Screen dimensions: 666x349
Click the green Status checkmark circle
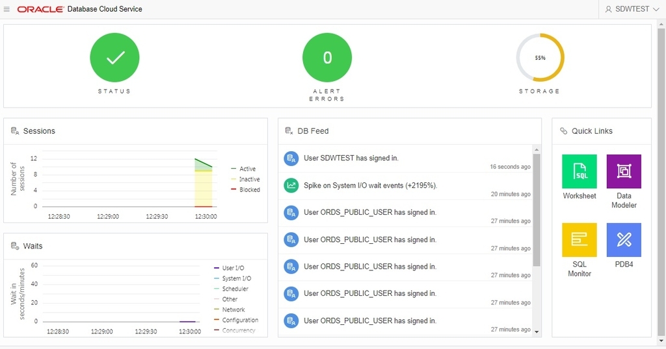point(114,58)
